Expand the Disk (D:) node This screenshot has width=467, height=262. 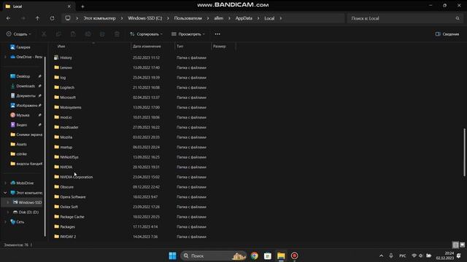point(8,212)
